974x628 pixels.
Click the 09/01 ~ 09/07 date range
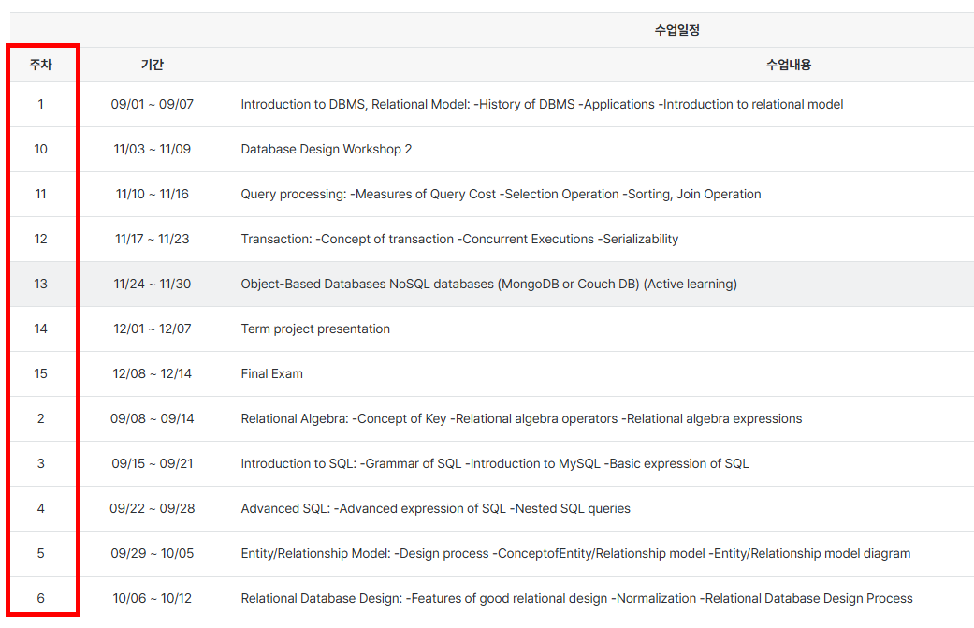coord(152,104)
